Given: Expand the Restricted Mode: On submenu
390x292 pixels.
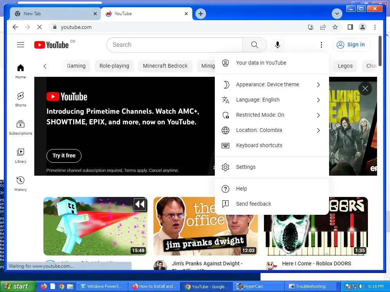Looking at the screenshot, I should tap(272, 115).
